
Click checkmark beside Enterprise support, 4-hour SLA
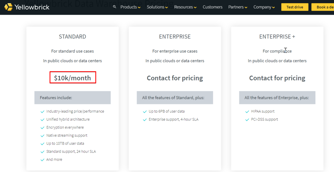(x=145, y=120)
